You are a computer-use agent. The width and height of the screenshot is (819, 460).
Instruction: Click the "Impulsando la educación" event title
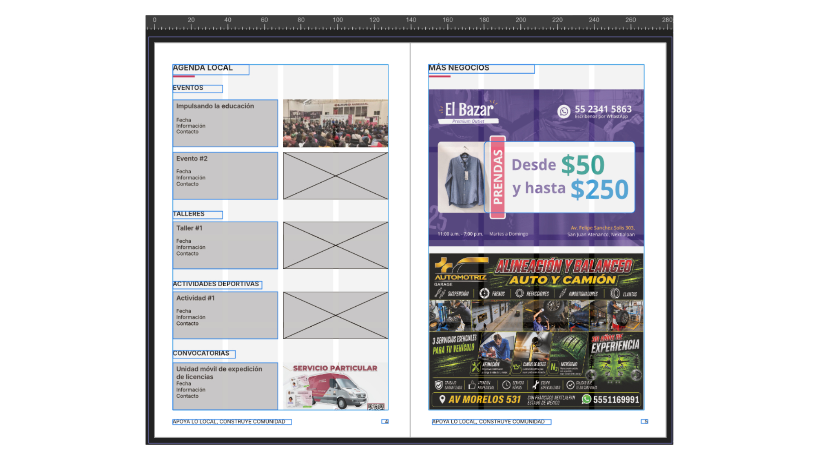pyautogui.click(x=215, y=106)
